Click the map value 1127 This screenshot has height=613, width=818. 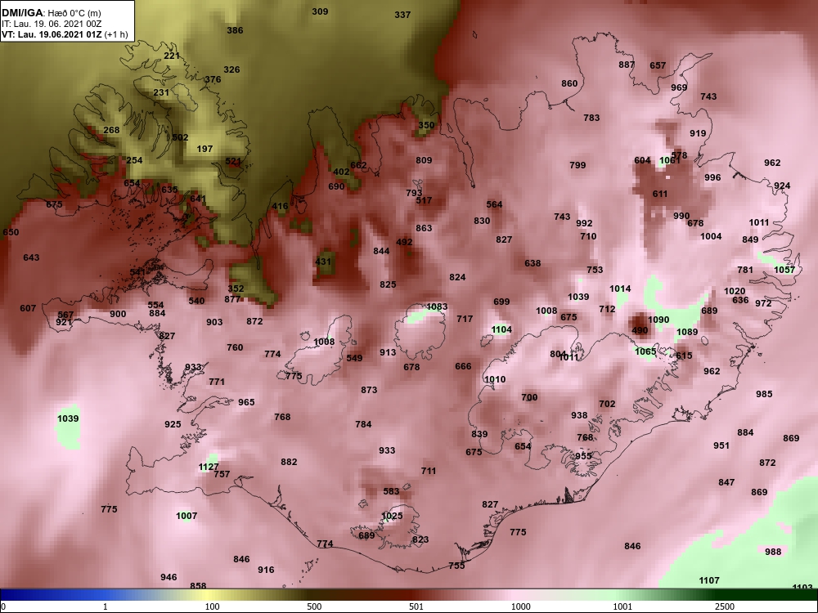pos(209,467)
